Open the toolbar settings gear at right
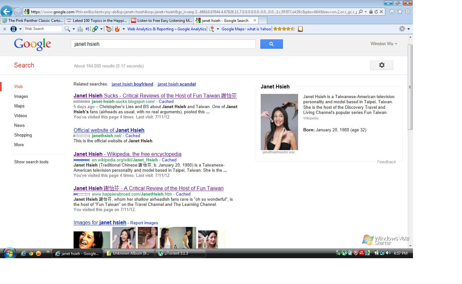 click(x=402, y=29)
